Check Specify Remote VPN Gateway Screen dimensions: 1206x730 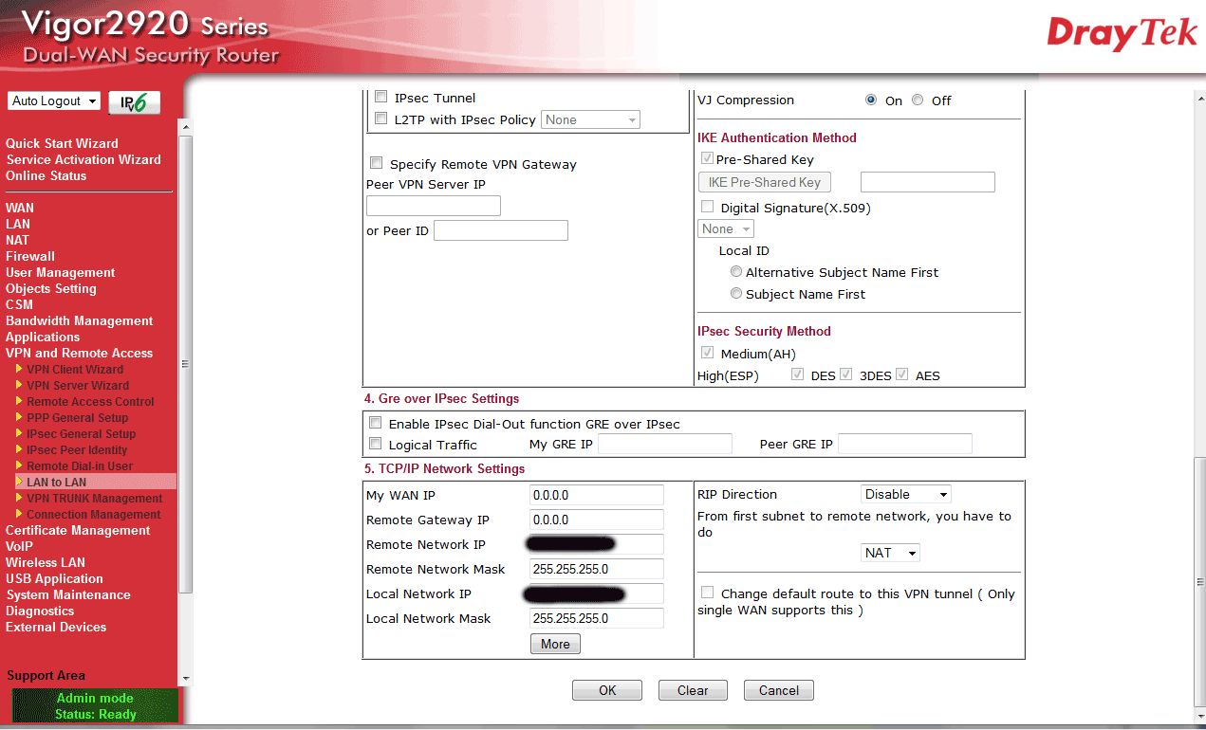[377, 163]
